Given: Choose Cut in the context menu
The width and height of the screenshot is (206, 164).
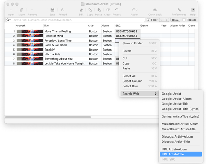Looking at the screenshot, I should click(x=139, y=58).
